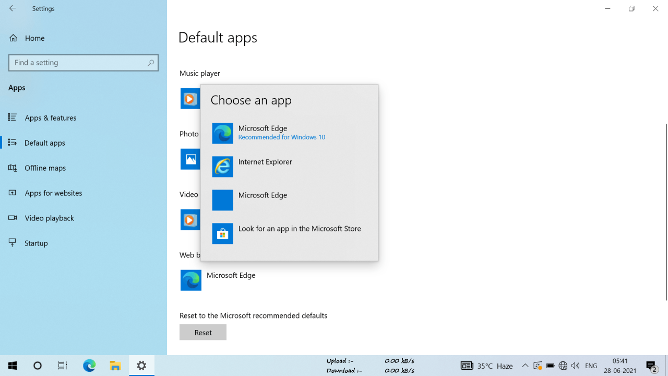The height and width of the screenshot is (376, 668).
Task: Open the Windows Start menu
Action: (13, 366)
